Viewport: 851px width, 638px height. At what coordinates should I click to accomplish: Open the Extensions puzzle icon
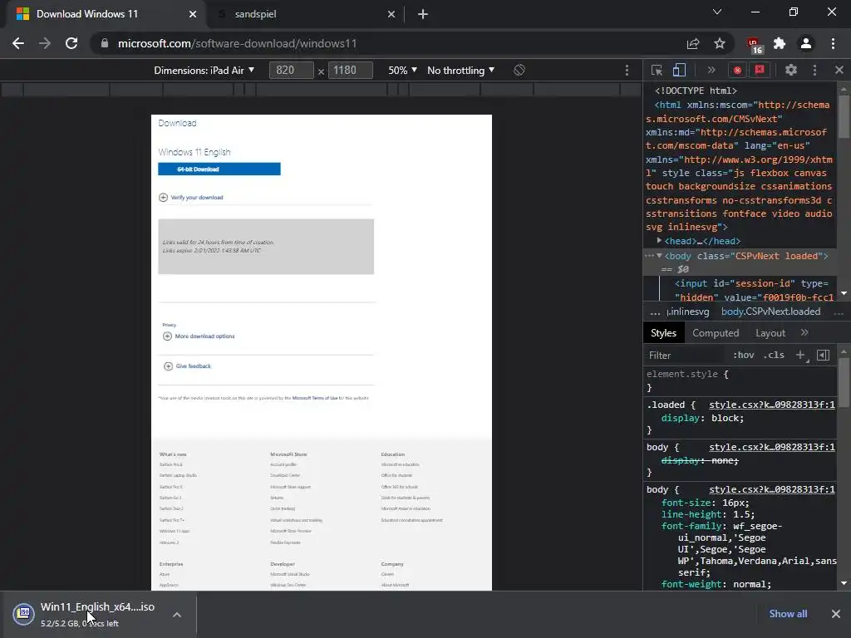click(780, 43)
